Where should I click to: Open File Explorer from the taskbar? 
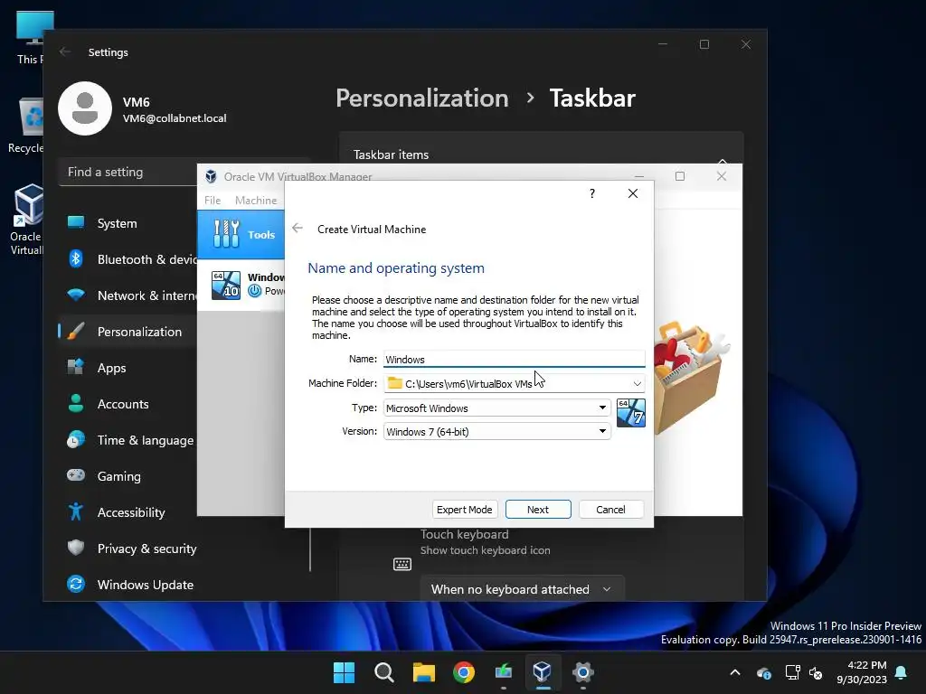pos(423,672)
